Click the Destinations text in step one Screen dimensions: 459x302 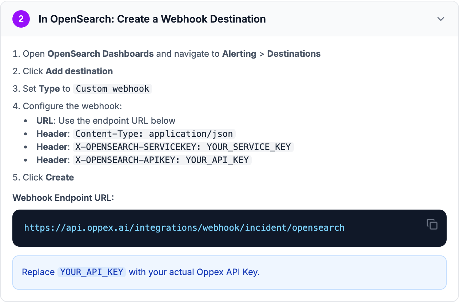tap(294, 54)
